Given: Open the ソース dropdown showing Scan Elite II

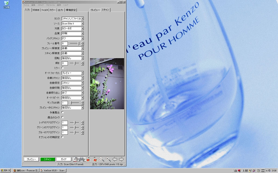Looking at the screenshot, I should pyautogui.click(x=73, y=24).
